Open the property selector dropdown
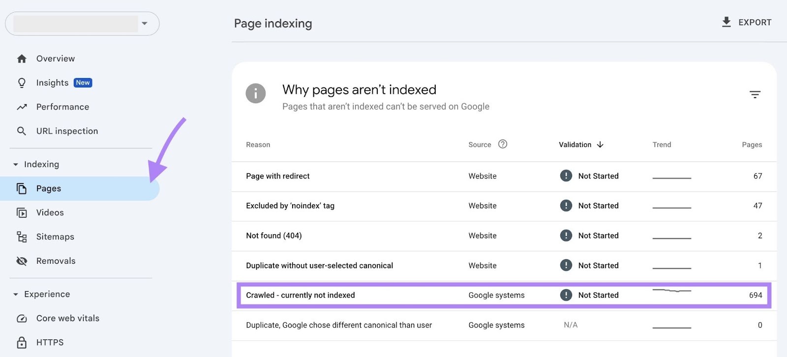The height and width of the screenshot is (357, 787). click(144, 24)
